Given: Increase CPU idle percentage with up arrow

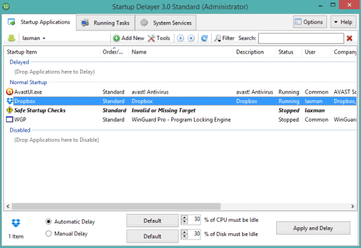Looking at the screenshot, I should [185, 217].
